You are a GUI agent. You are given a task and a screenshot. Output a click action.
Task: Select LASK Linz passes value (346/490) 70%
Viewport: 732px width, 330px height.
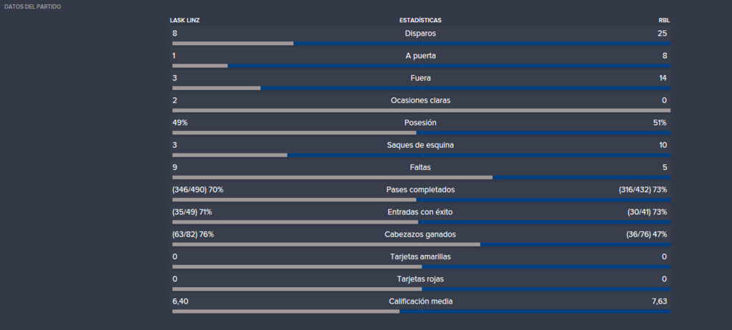[x=198, y=190]
